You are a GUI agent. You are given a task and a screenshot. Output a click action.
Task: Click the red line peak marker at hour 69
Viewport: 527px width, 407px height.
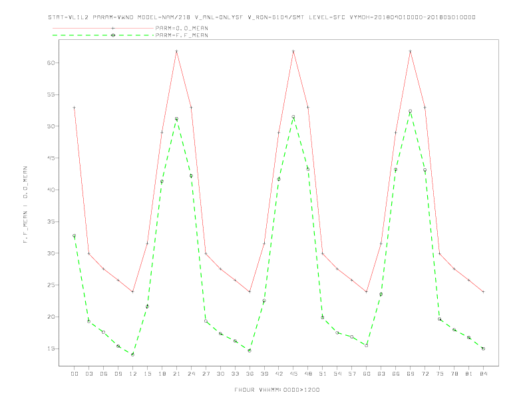click(411, 51)
